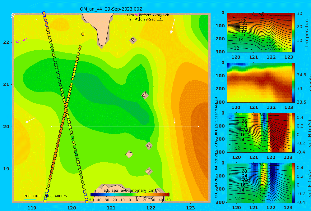Click the 'temperature' axis label
The height and width of the screenshot is (211, 311).
307,33
